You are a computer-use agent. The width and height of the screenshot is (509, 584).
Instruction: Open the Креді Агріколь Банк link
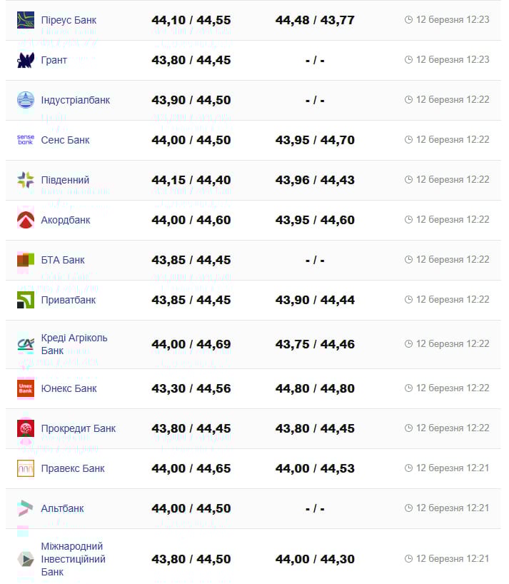click(74, 344)
